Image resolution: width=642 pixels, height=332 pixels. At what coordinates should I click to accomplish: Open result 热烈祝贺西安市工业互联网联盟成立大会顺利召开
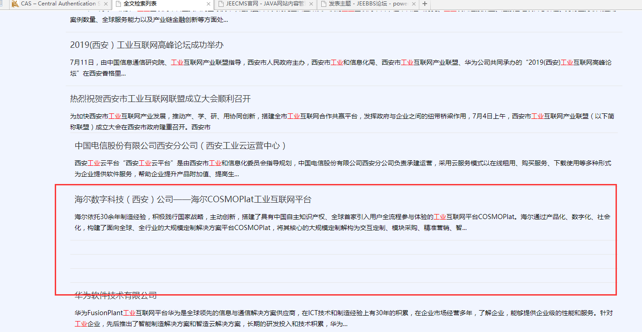point(161,99)
